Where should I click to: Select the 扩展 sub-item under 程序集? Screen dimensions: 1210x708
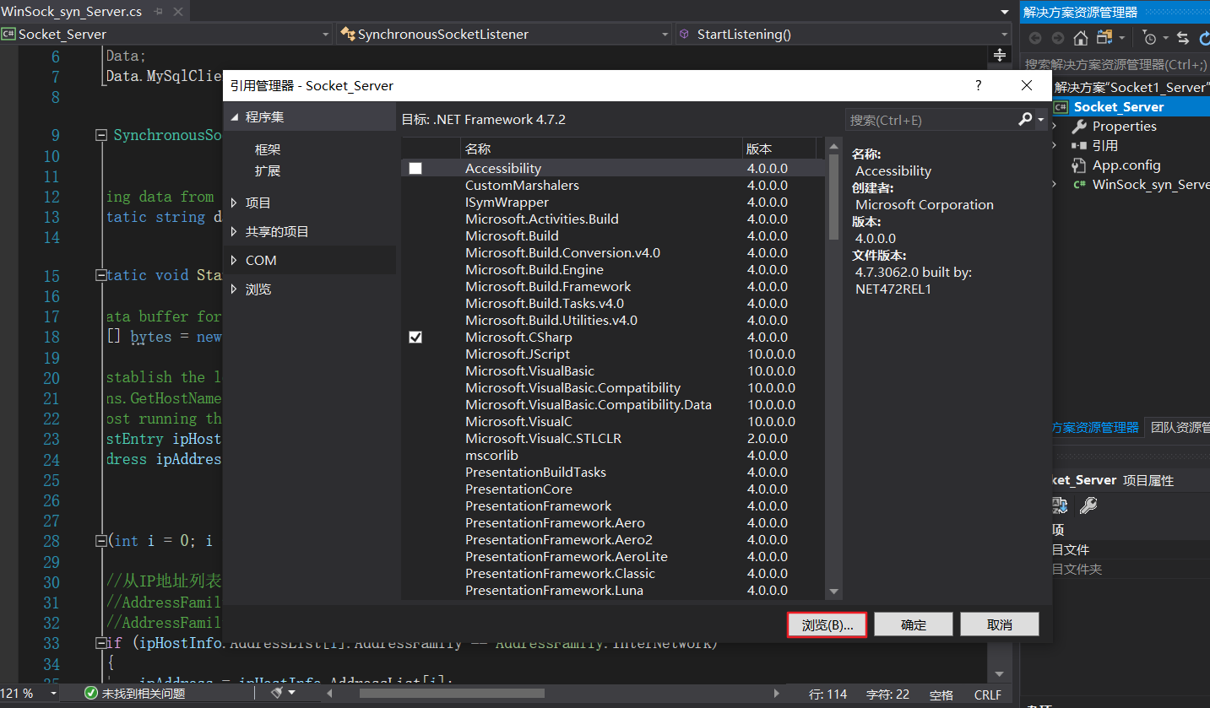click(x=268, y=171)
